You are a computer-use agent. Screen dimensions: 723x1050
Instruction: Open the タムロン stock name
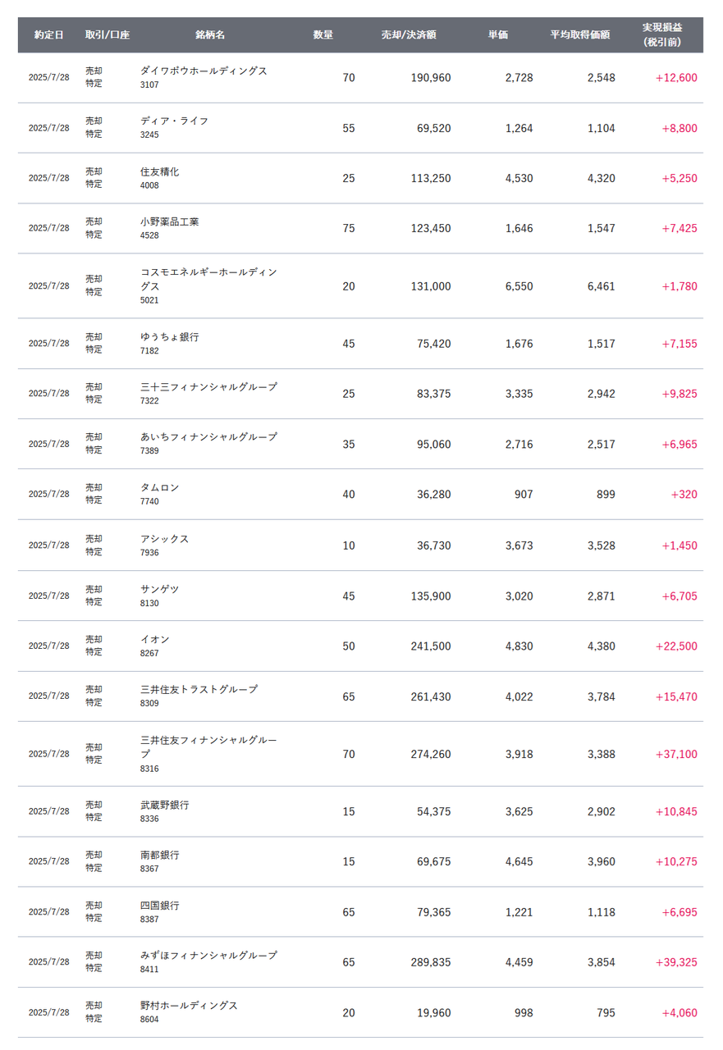pos(159,488)
